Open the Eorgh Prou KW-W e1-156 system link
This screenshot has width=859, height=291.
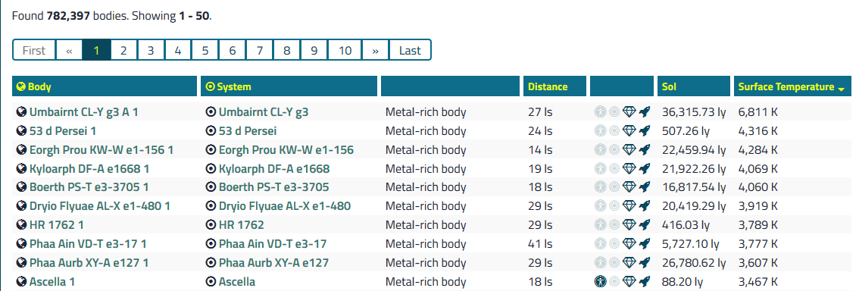[286, 150]
